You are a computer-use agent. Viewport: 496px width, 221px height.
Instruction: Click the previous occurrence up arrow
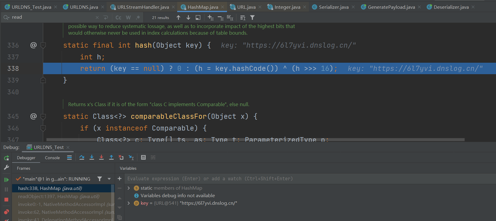point(178,17)
